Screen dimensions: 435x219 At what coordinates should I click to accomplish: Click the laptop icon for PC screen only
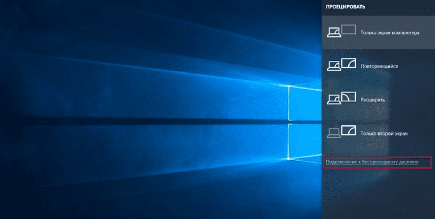(334, 32)
